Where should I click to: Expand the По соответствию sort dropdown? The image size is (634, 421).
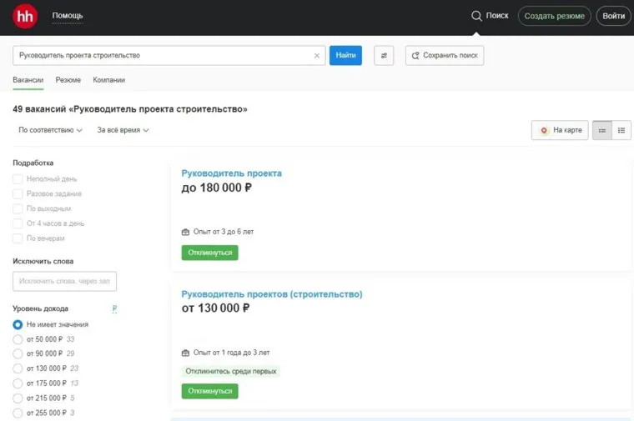(x=50, y=130)
